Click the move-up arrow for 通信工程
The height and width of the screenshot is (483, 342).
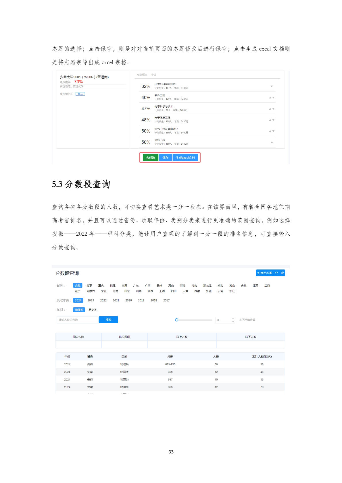(x=272, y=142)
